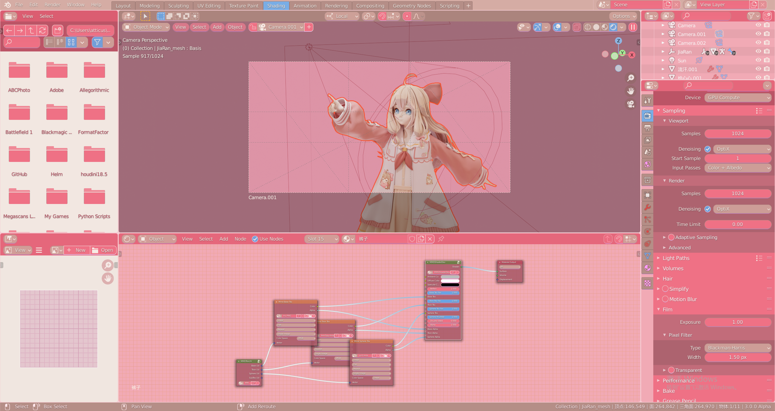Open Output Properties tab icon
This screenshot has height=411, width=775.
point(648,128)
